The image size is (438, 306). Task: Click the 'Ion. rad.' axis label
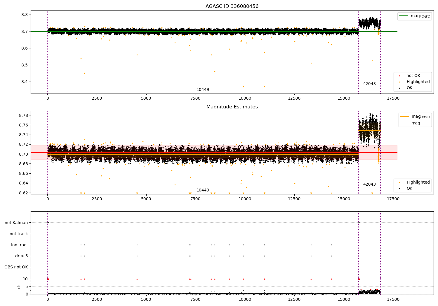click(20, 245)
